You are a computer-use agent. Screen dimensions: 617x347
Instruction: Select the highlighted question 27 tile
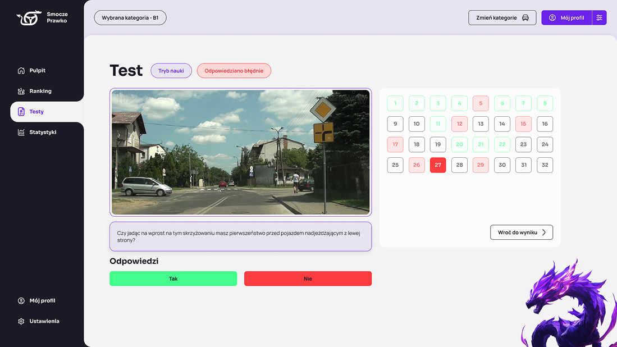click(438, 165)
